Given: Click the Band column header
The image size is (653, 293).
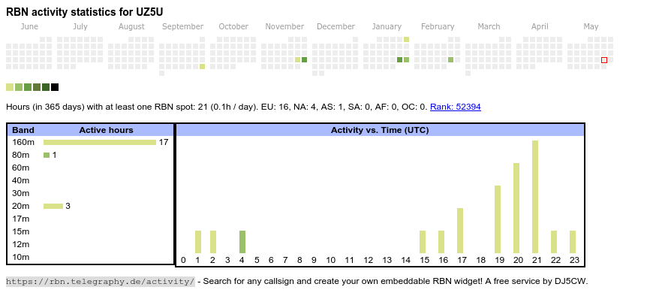Looking at the screenshot, I should pyautogui.click(x=23, y=130).
